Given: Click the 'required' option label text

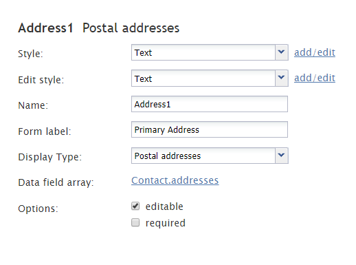Looking at the screenshot, I should 166,223.
